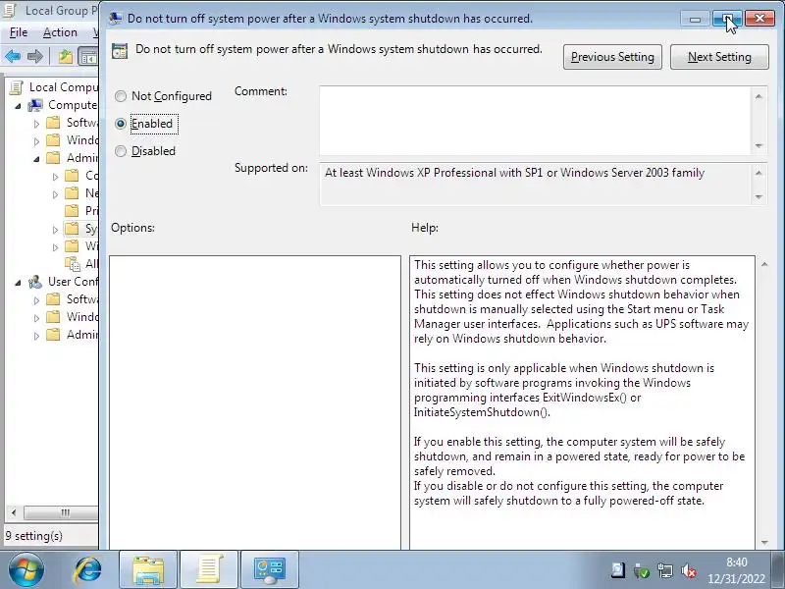Click the Back arrow toolbar icon
Screen dimensions: 785x589
click(14, 57)
